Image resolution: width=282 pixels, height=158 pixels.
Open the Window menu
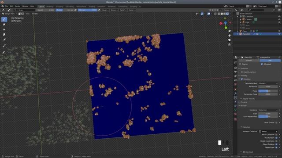25,6
